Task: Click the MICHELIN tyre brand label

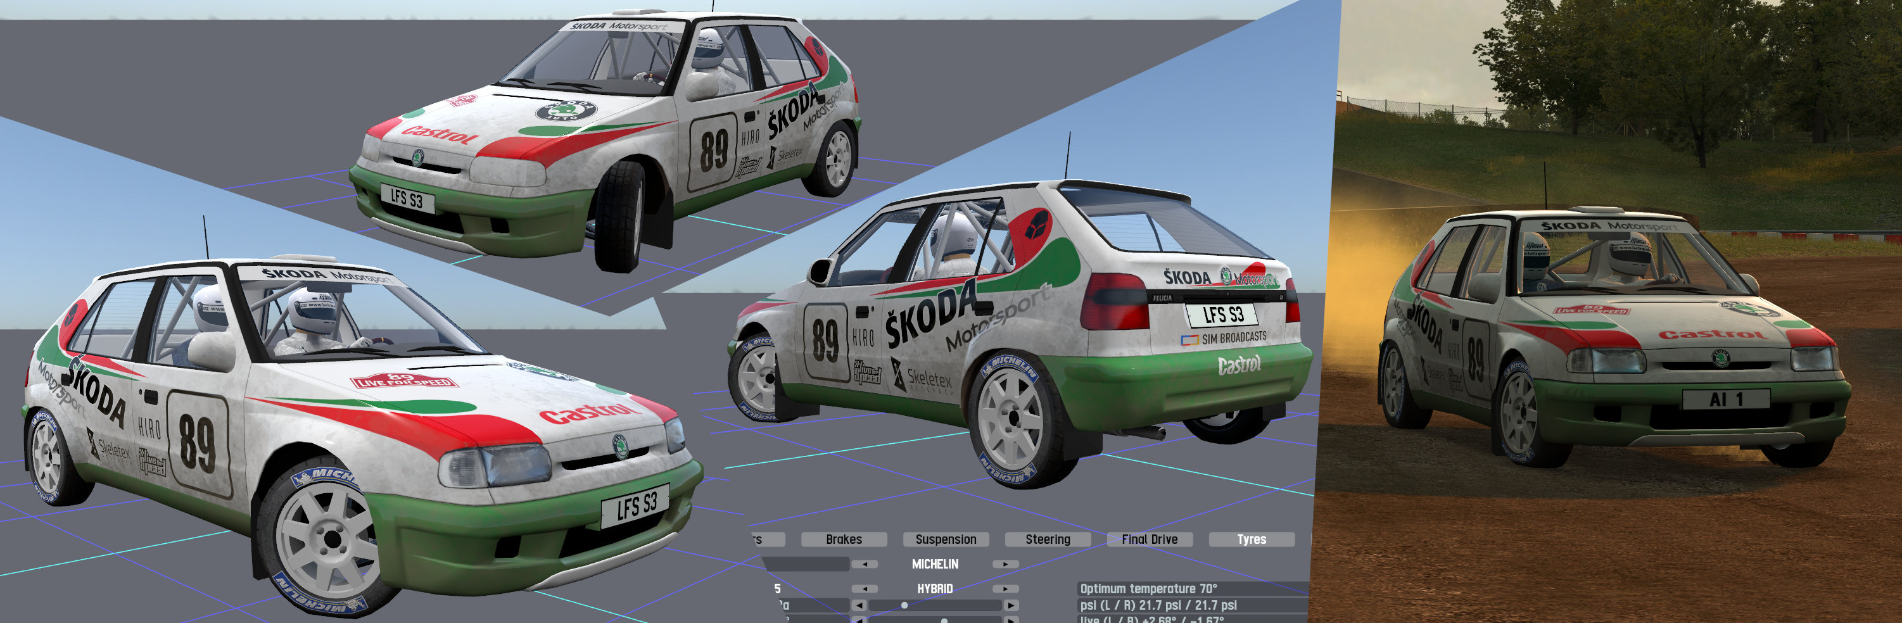Action: pyautogui.click(x=935, y=564)
